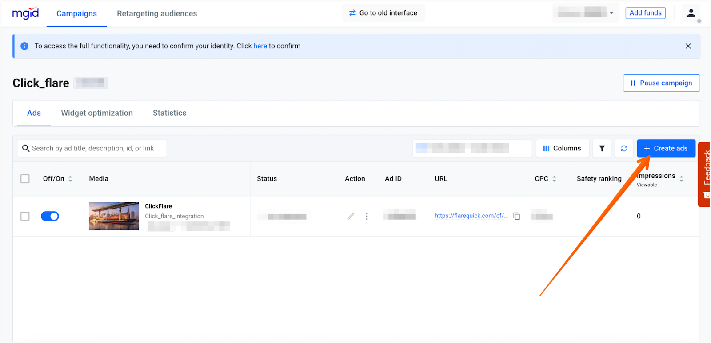
Task: Sort by the CPC column arrows
Action: tap(554, 179)
